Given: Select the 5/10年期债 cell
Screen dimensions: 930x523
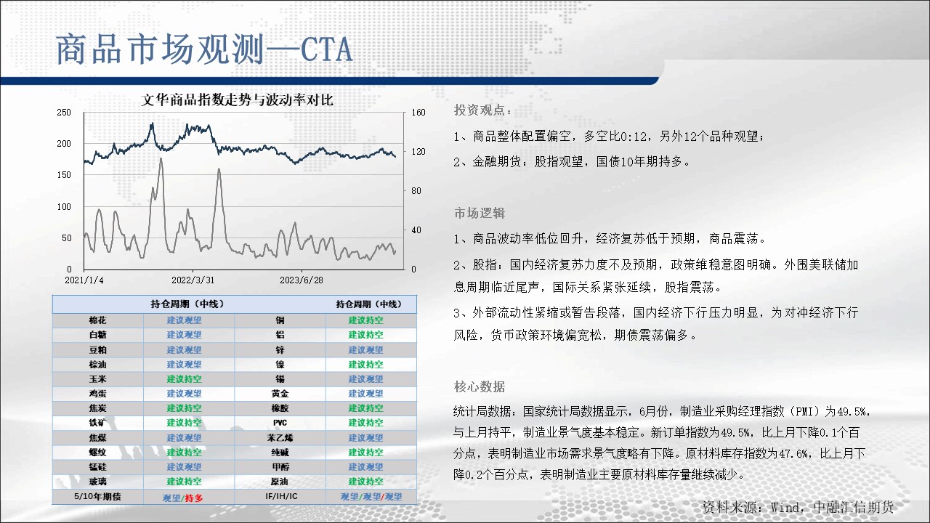Looking at the screenshot, I should (x=97, y=497).
